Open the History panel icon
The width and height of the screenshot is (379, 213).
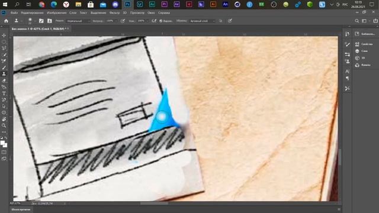(348, 34)
